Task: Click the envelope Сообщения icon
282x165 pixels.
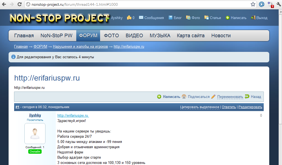Action: pyautogui.click(x=141, y=18)
